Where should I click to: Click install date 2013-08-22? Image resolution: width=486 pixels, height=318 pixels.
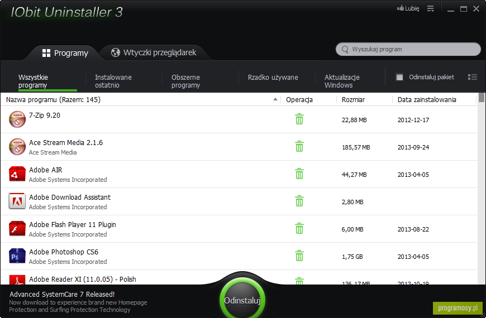click(413, 229)
